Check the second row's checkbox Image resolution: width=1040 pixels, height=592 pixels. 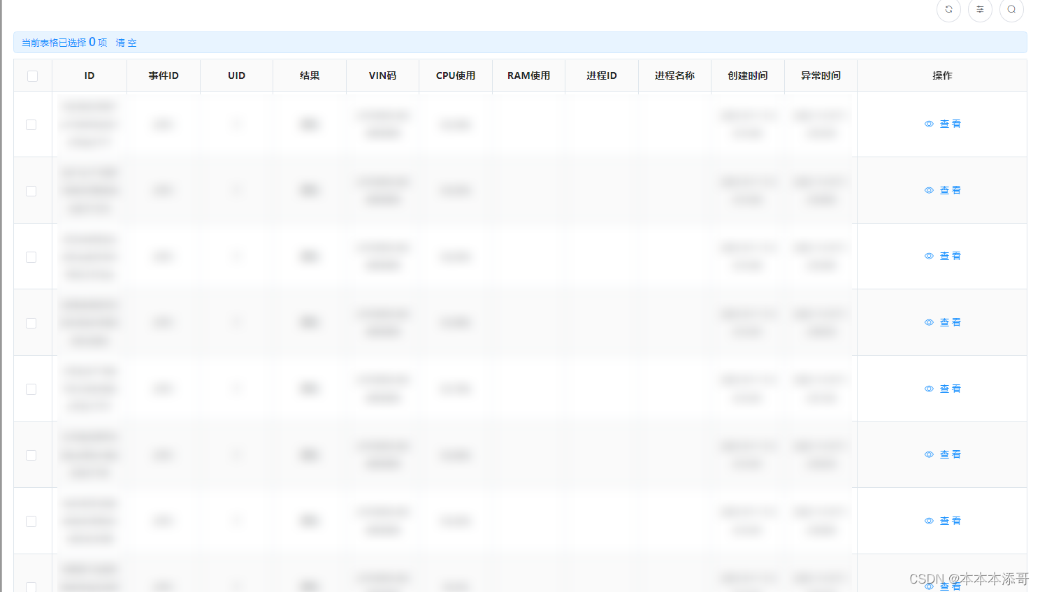[31, 191]
